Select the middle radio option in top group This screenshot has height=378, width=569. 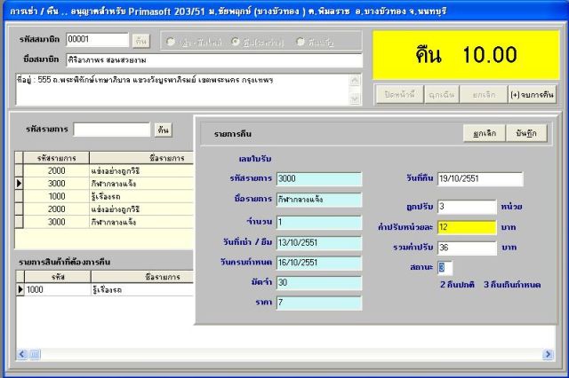coord(236,41)
